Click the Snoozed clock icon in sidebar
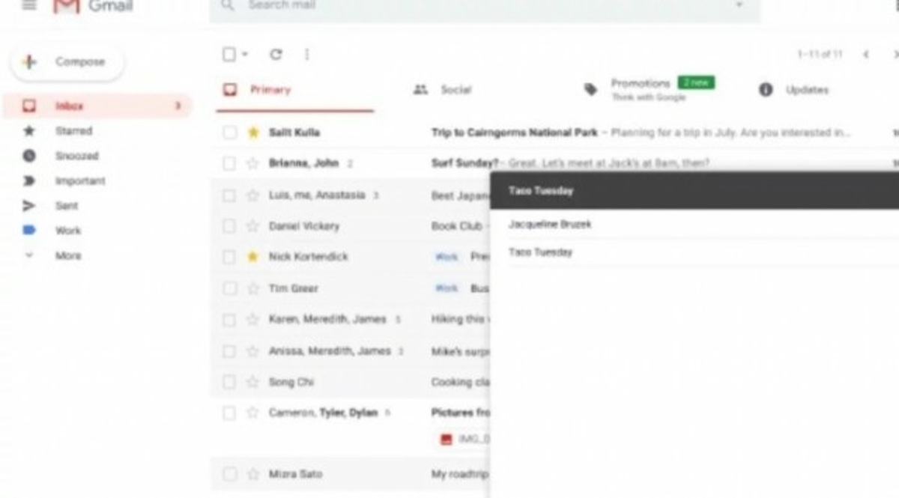 tap(29, 156)
